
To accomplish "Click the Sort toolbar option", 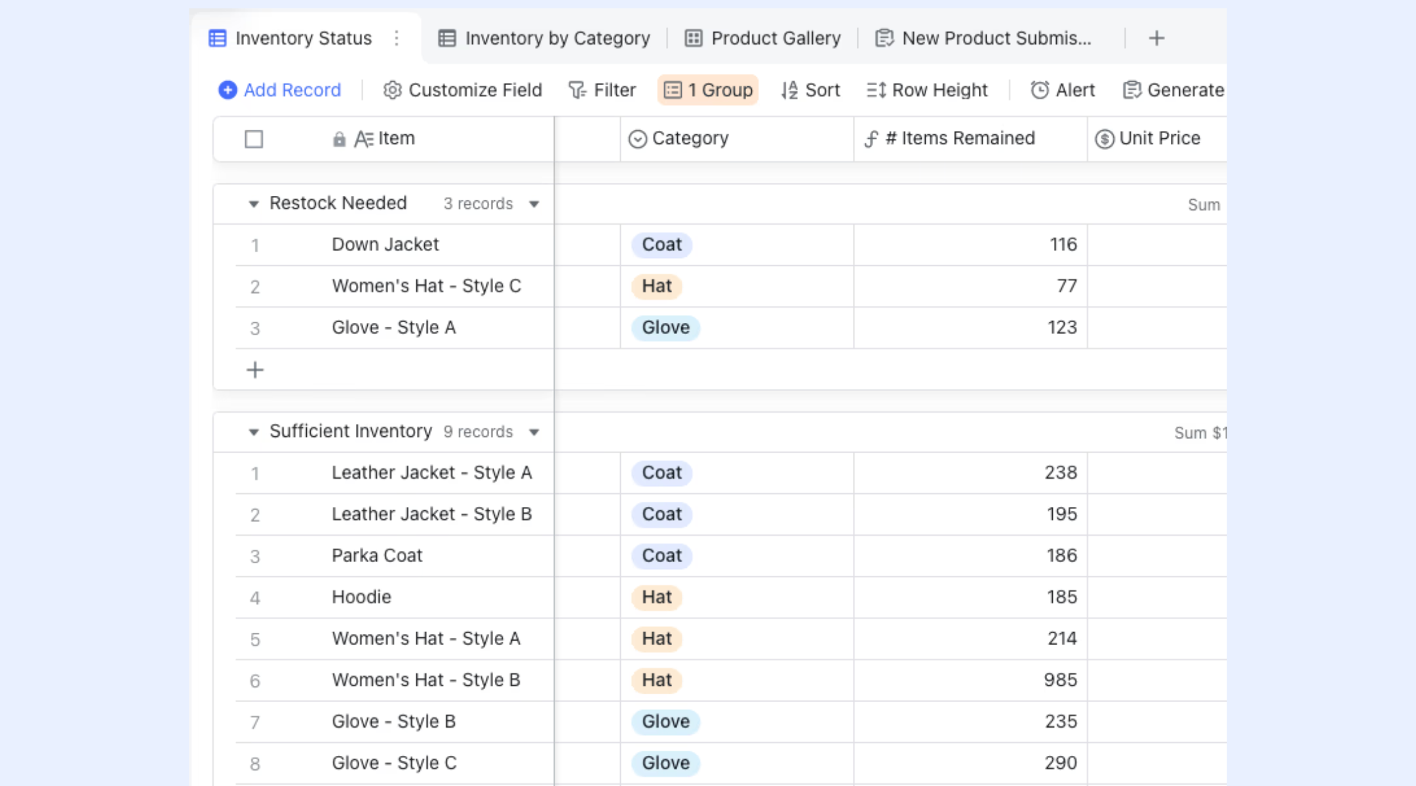I will [810, 90].
